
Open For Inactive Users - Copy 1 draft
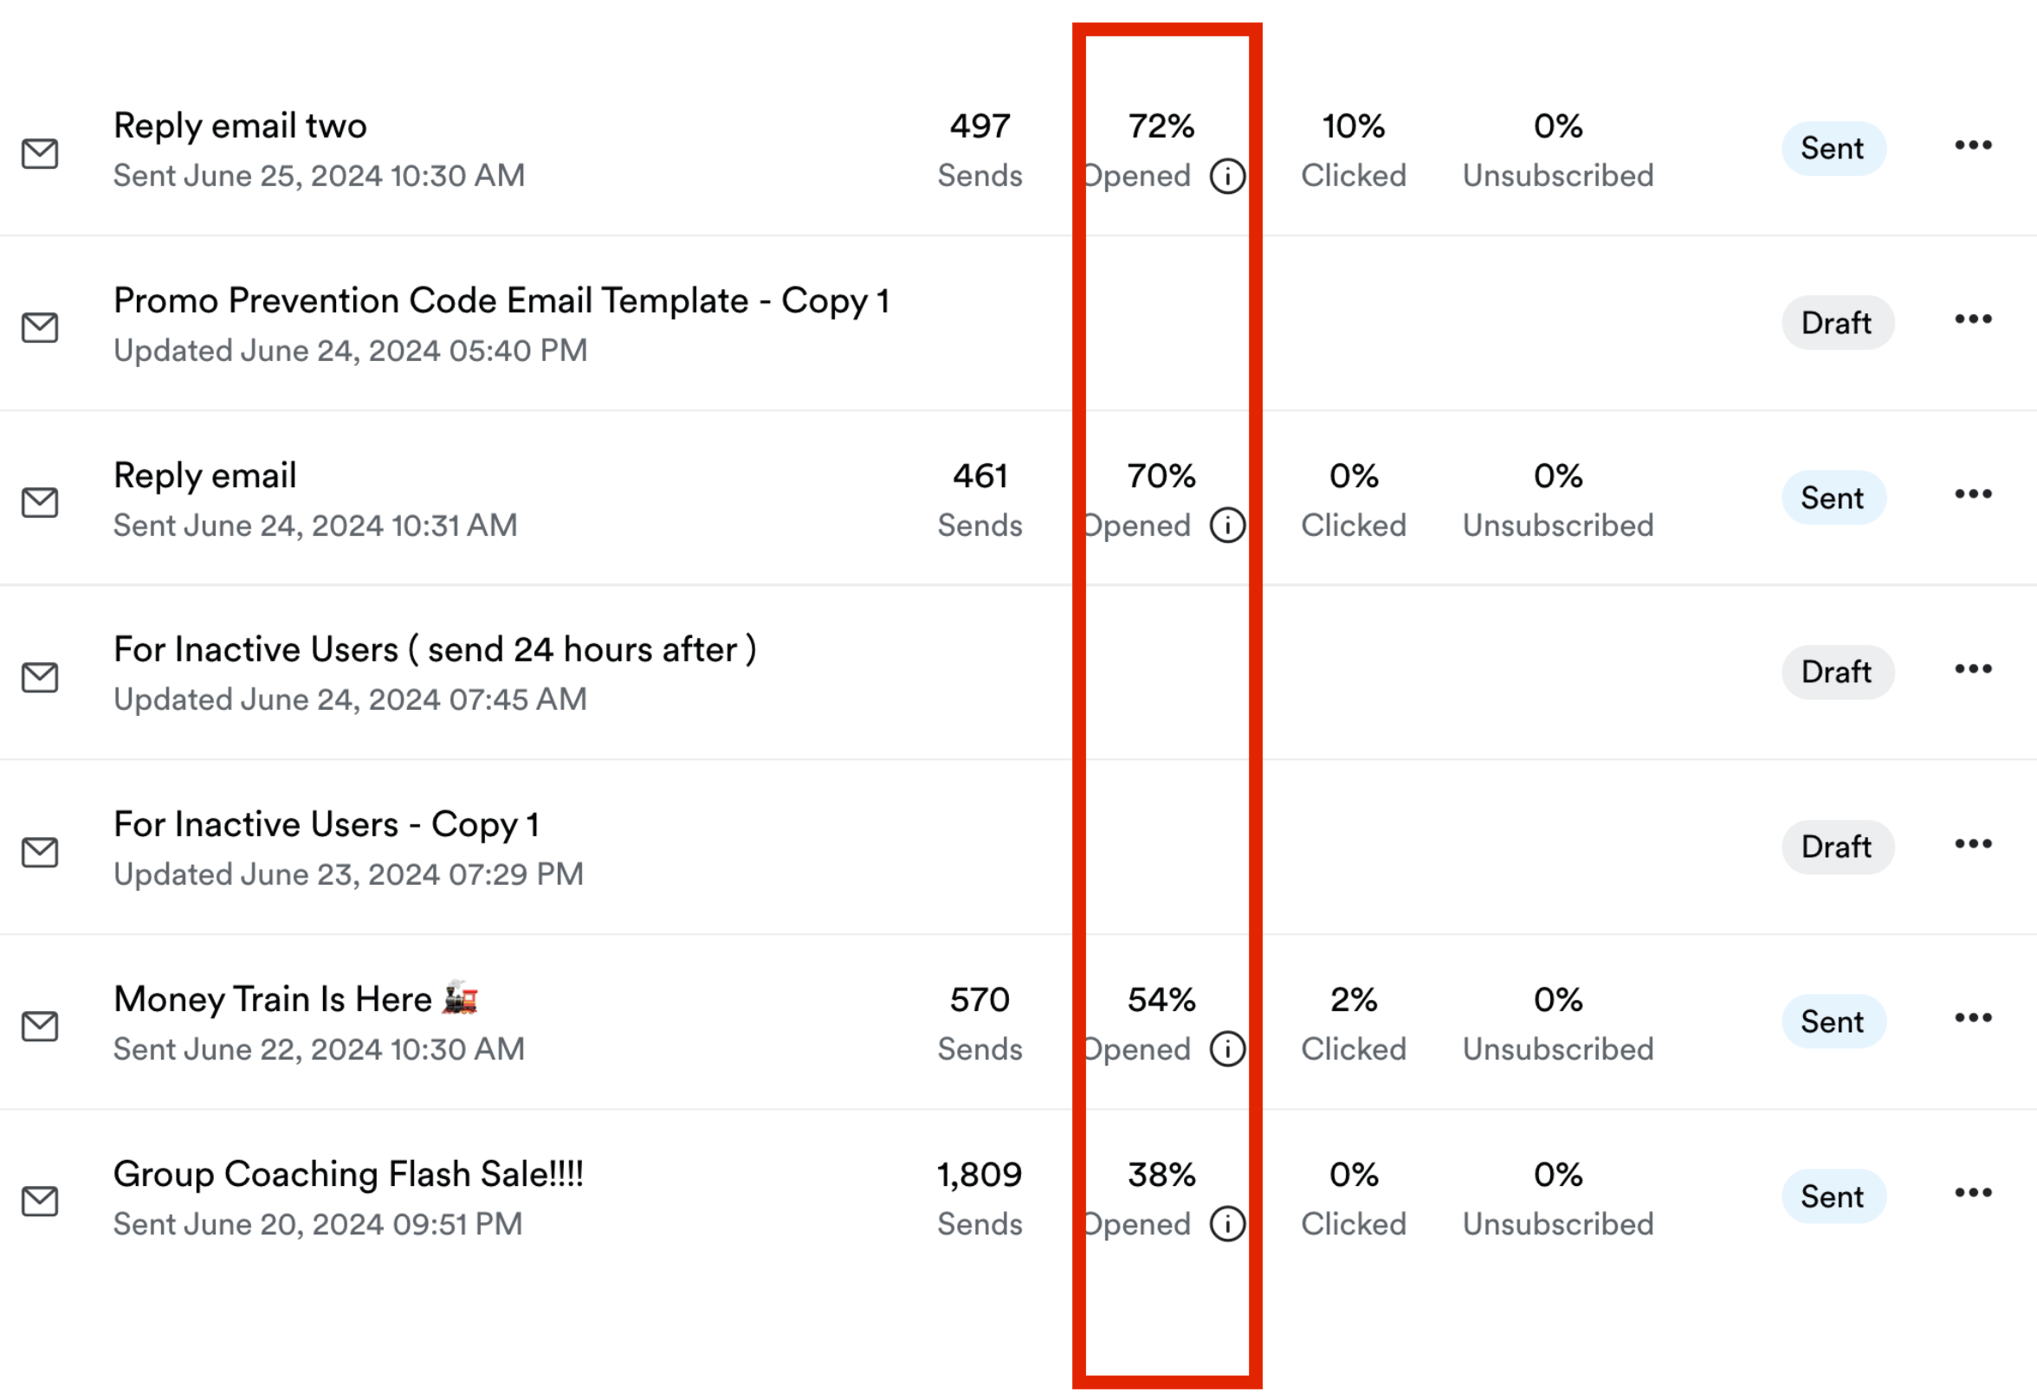pos(326,825)
